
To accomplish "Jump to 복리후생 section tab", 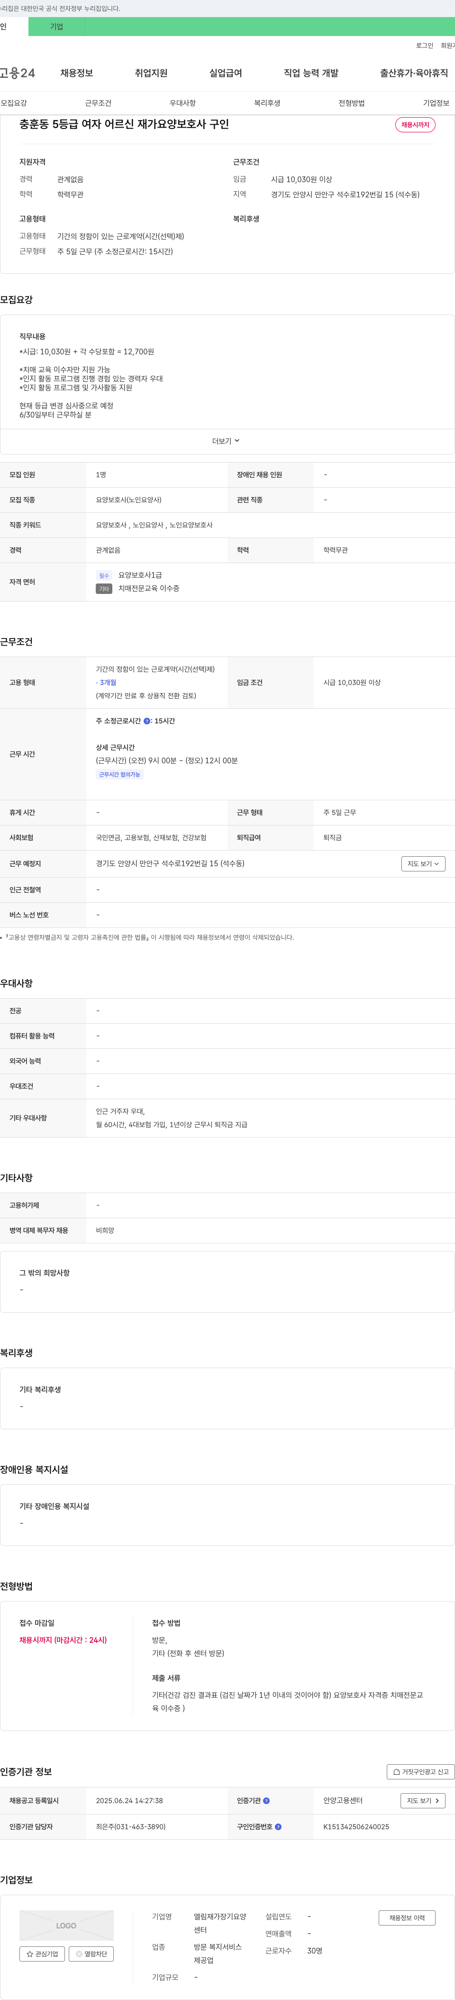I will 267,103.
